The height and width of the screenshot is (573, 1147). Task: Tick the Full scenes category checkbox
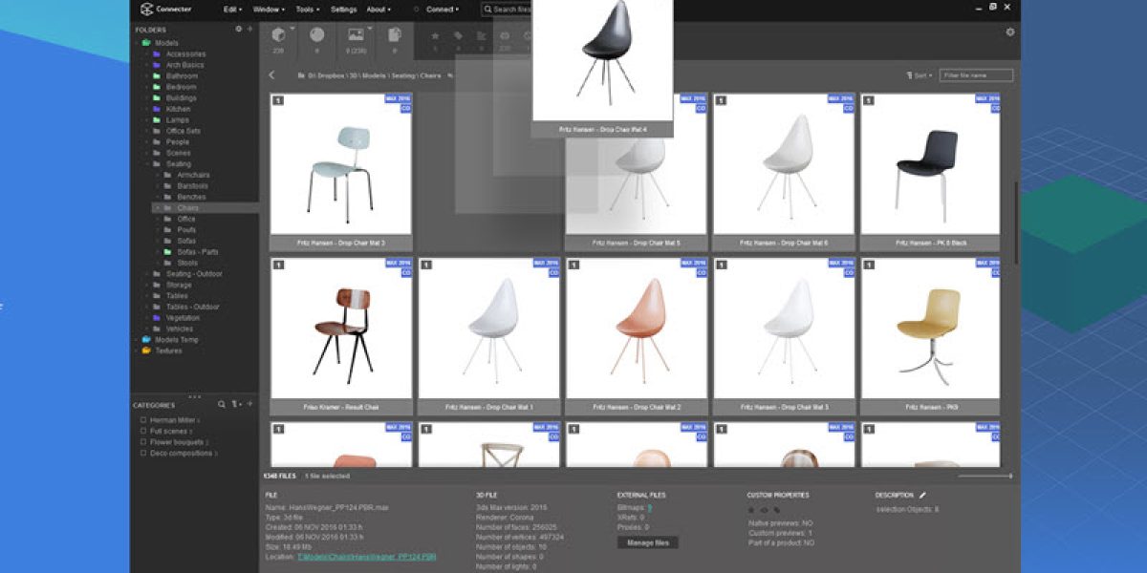coord(143,431)
